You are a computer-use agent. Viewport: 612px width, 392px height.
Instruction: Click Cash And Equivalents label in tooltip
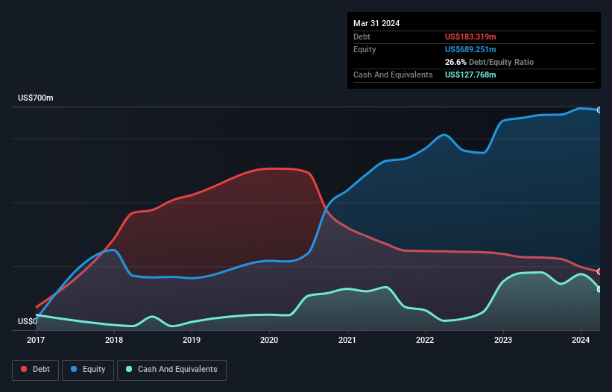tap(393, 75)
